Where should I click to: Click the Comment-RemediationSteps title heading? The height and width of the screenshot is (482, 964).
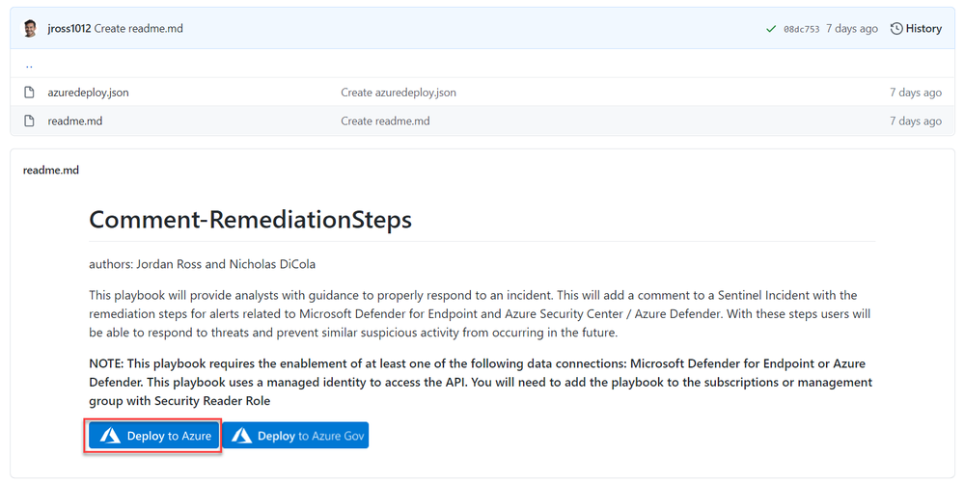[x=250, y=219]
